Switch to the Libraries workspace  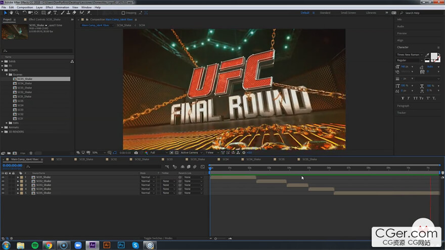click(371, 13)
